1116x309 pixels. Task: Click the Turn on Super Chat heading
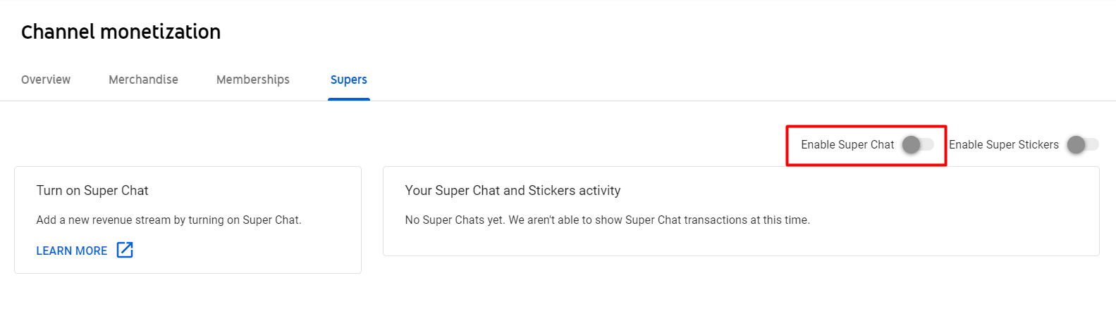tap(92, 191)
